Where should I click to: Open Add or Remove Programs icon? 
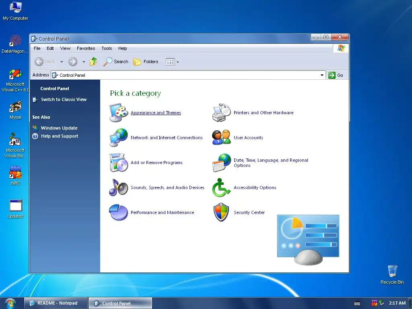pyautogui.click(x=119, y=163)
